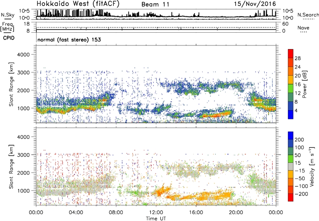The image size is (319, 221).
Task: Click the "normal (fast stereo) 153" text
Action: pyautogui.click(x=69, y=39)
